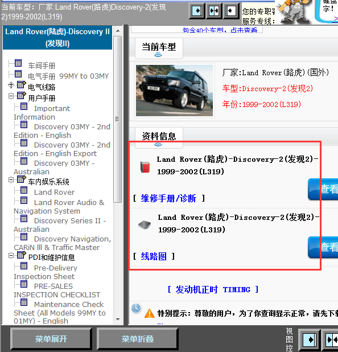Click the table icon beside Pre-Delivery Inspection Sheet

(24, 266)
